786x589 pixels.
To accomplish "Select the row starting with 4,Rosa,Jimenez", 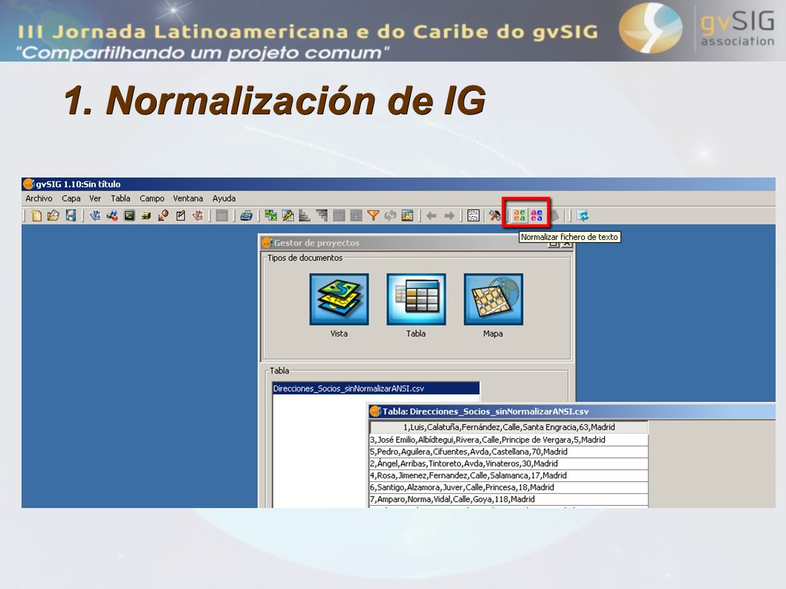I will pos(509,475).
